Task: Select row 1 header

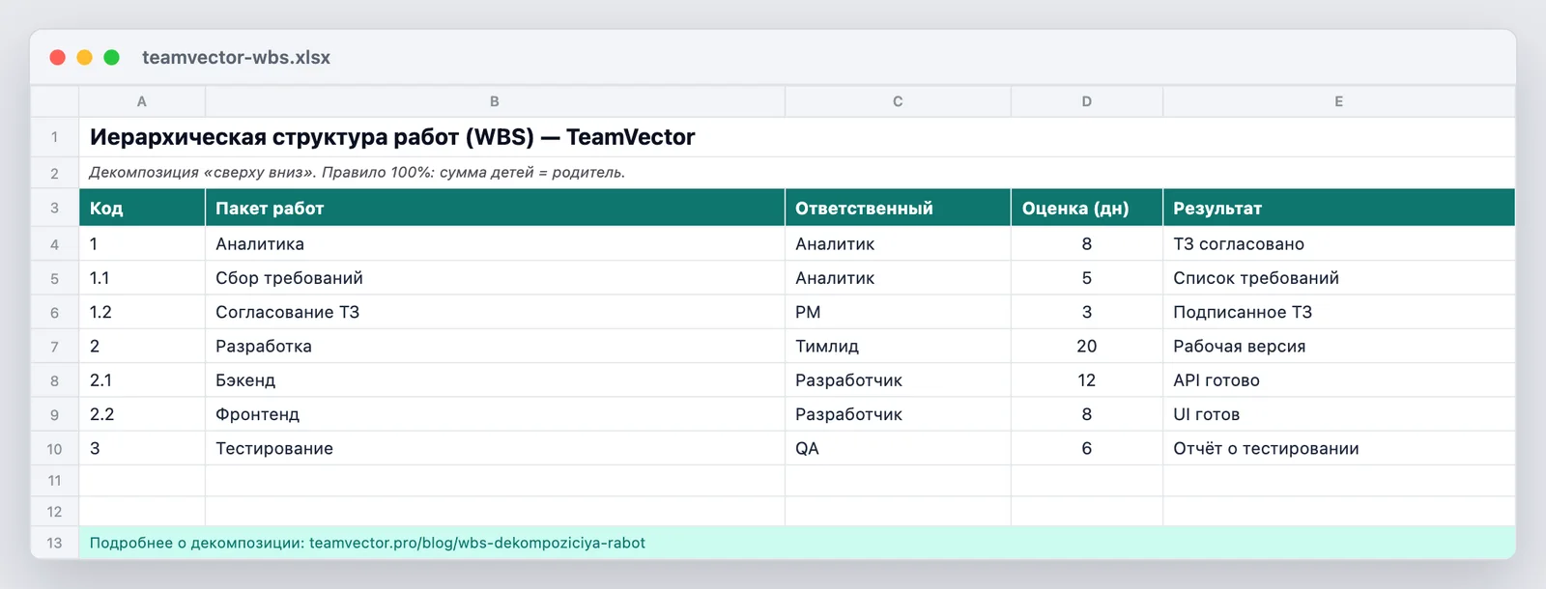Action: [x=54, y=137]
